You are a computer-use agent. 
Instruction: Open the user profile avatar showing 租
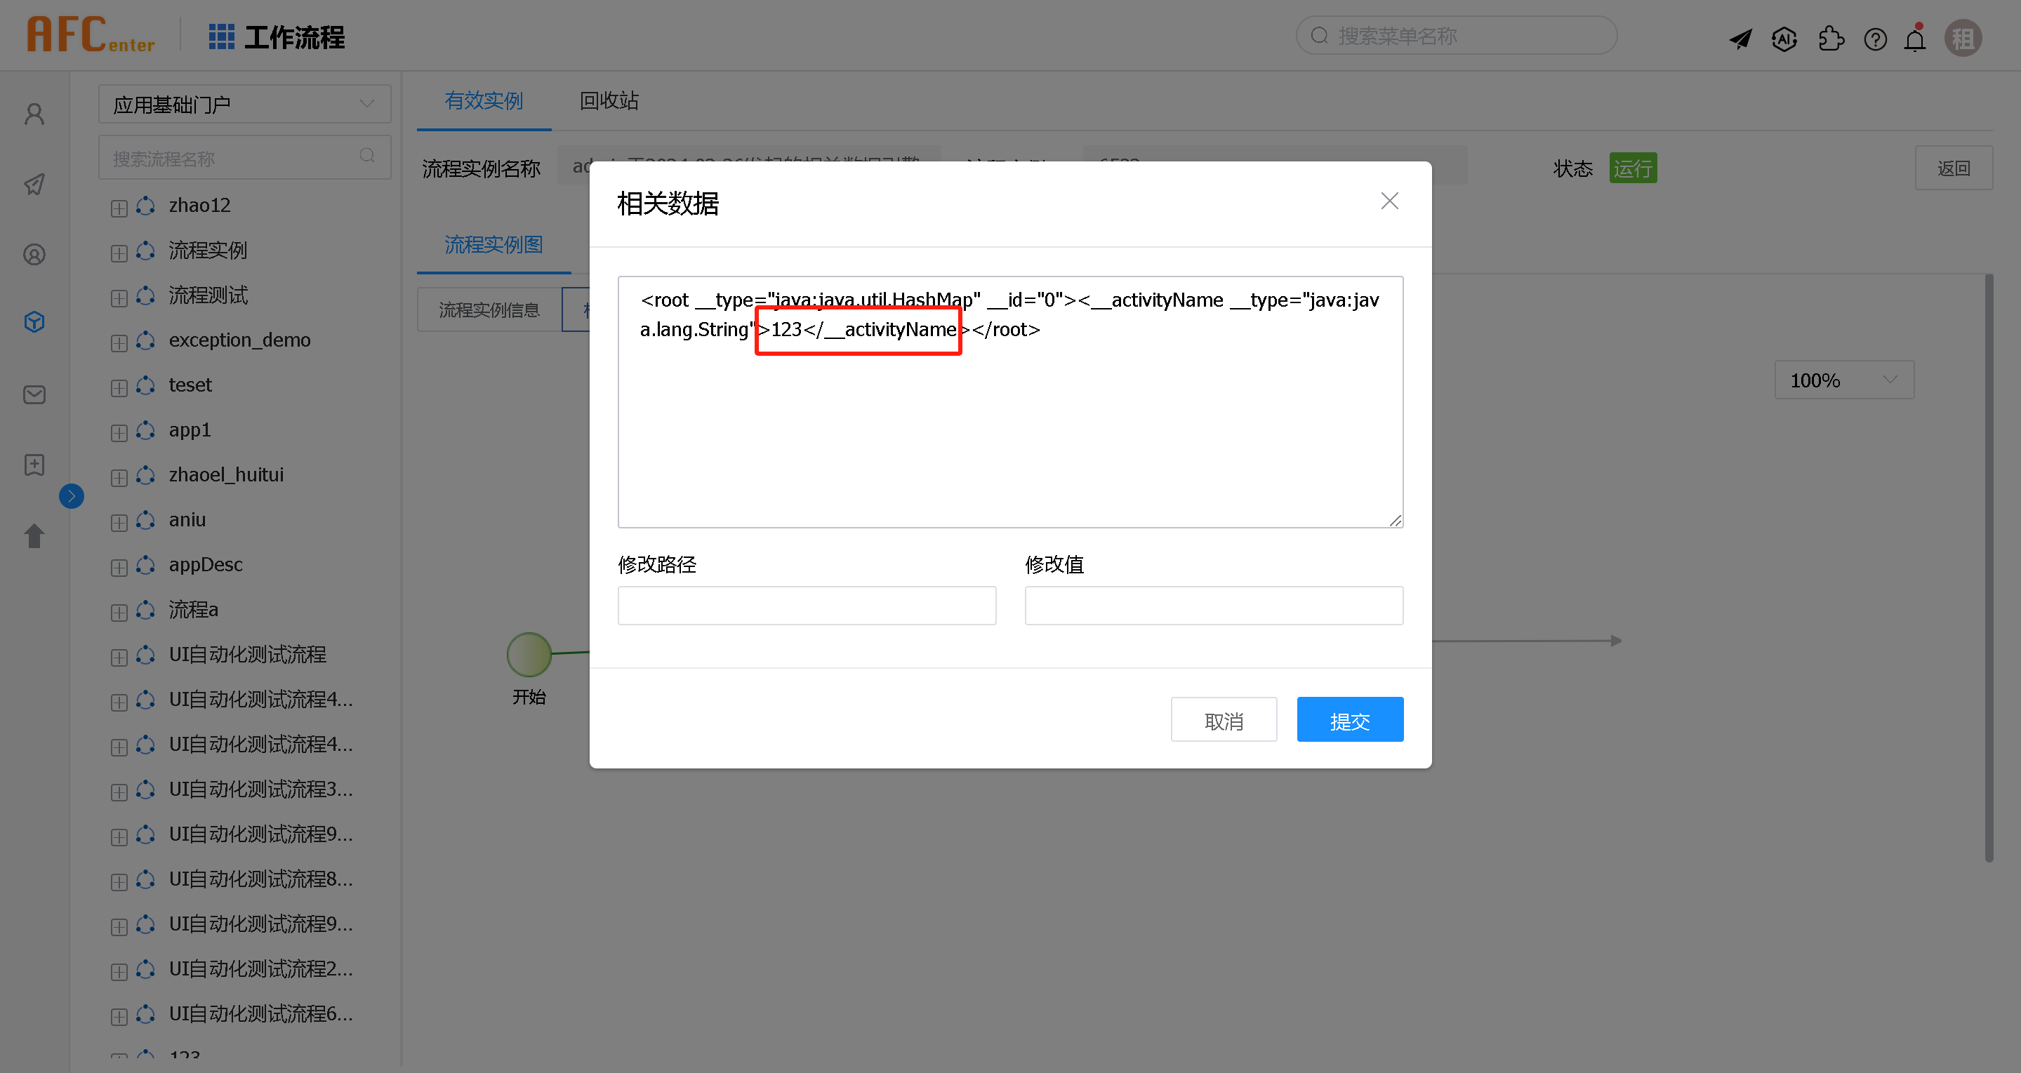tap(1963, 38)
